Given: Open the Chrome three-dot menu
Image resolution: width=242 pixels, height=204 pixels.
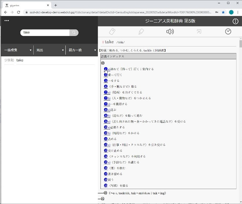Looking at the screenshot, I should 238,12.
